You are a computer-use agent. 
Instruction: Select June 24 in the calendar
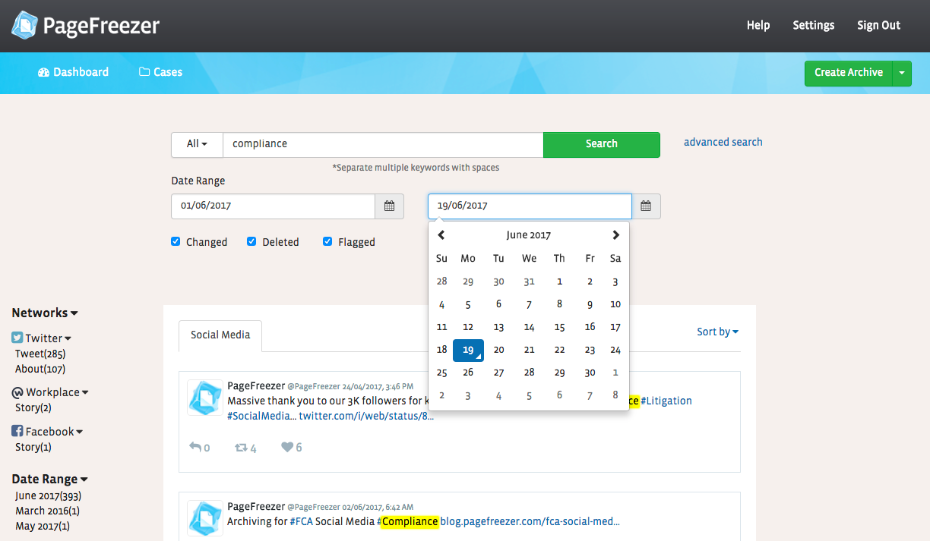tap(615, 350)
